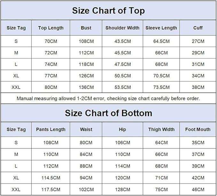Select the 94CM waist value for XL
This screenshot has width=217, height=196.
coord(86,178)
